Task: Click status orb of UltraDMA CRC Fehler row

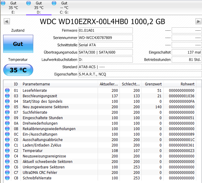Action: 7,172
